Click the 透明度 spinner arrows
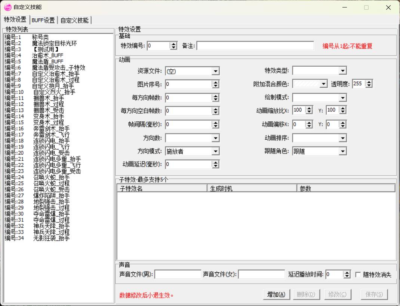400x306 pixels. coord(369,84)
